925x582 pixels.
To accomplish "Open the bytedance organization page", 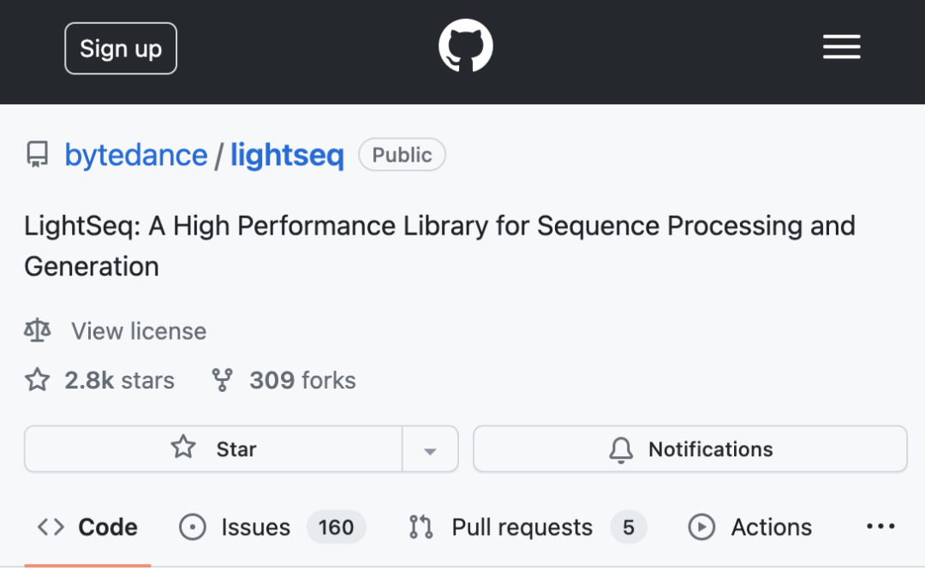I will point(135,154).
